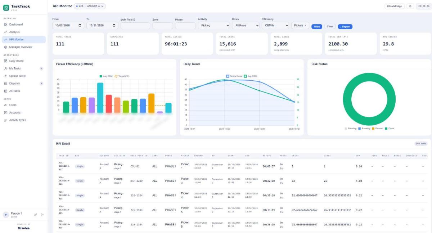Click the Picker column header
The width and height of the screenshot is (432, 233).
[x=185, y=156]
